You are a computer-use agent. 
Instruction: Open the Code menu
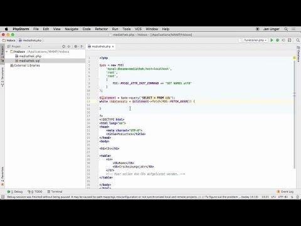87,29
